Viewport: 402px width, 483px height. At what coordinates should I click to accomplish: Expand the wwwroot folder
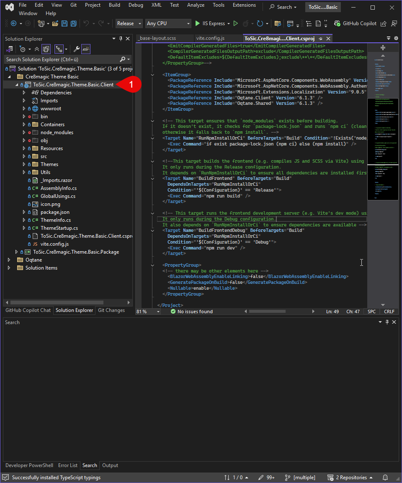click(24, 109)
